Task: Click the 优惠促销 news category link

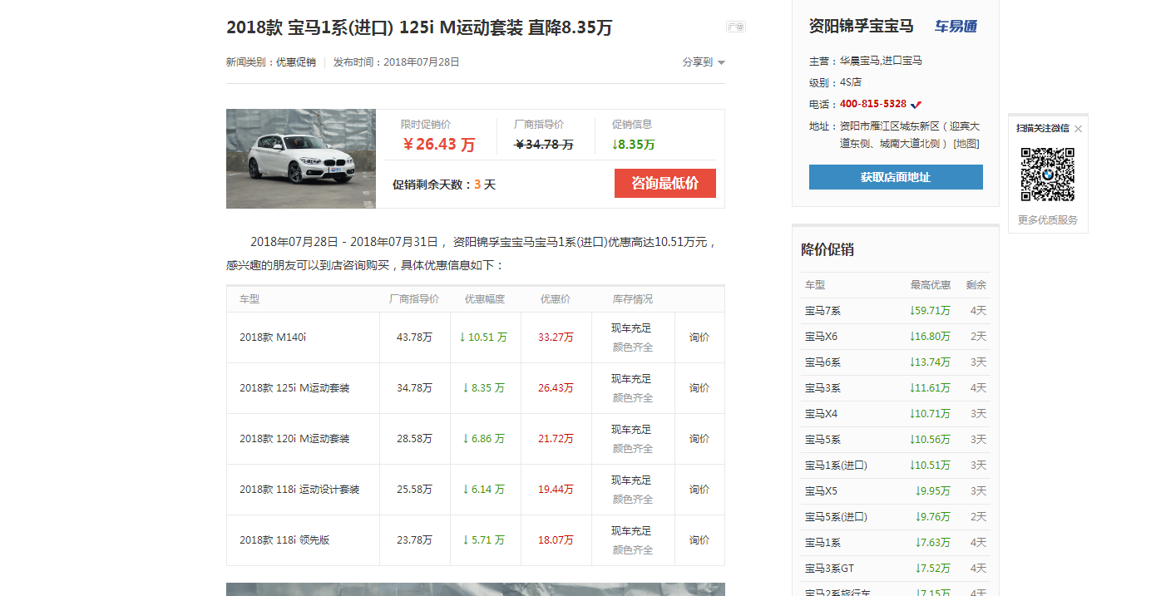Action: click(x=296, y=62)
